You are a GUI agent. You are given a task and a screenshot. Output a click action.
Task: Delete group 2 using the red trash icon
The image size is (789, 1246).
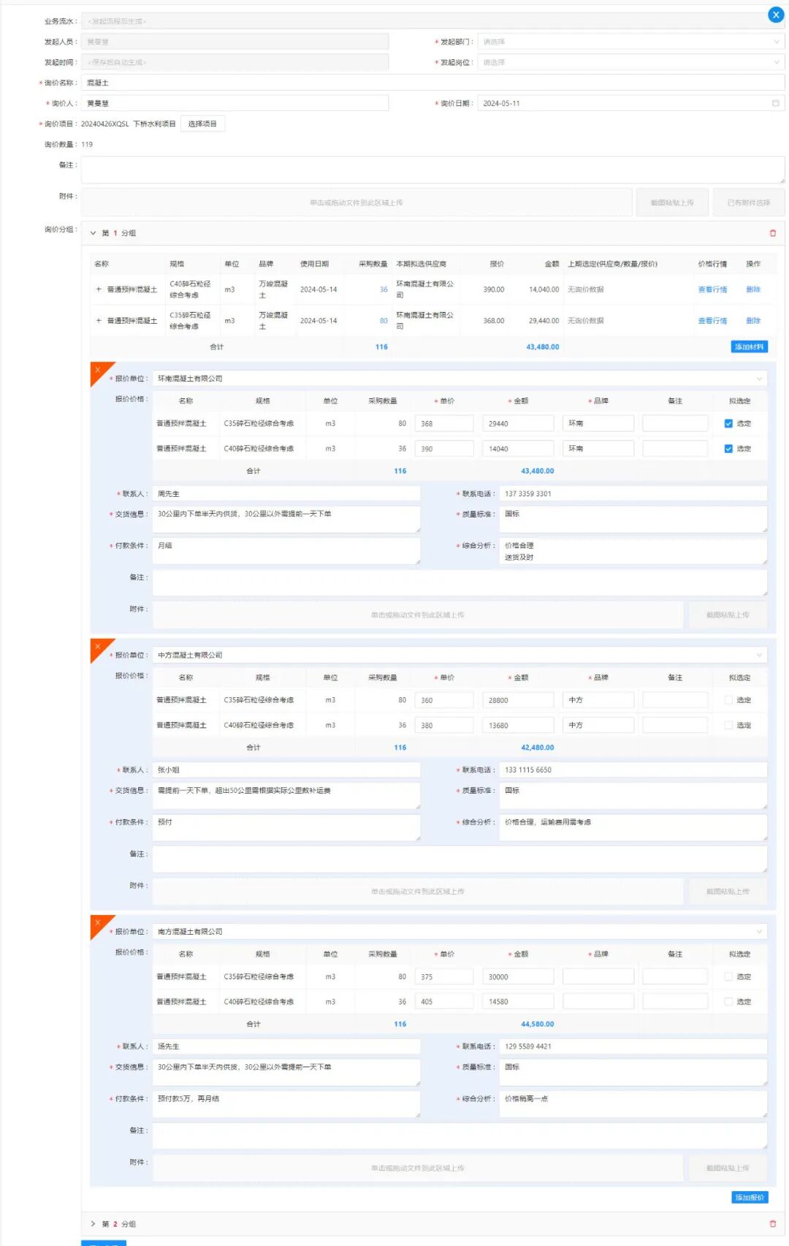[773, 1223]
